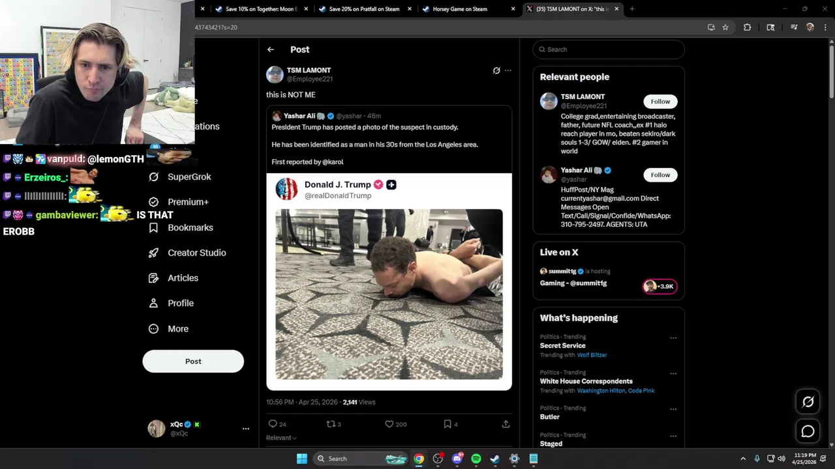The height and width of the screenshot is (469, 835).
Task: Bookmark this page with the star icon
Action: tap(725, 27)
